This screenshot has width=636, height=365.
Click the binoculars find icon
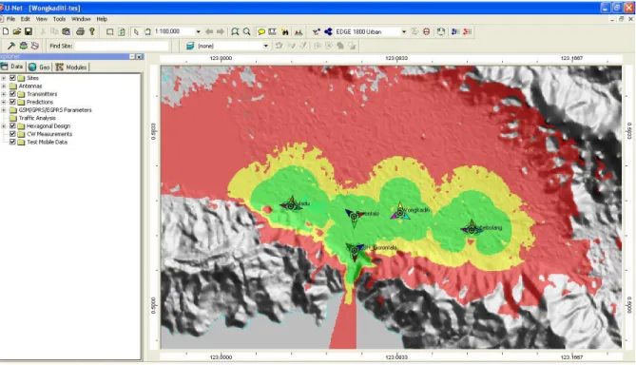[285, 31]
